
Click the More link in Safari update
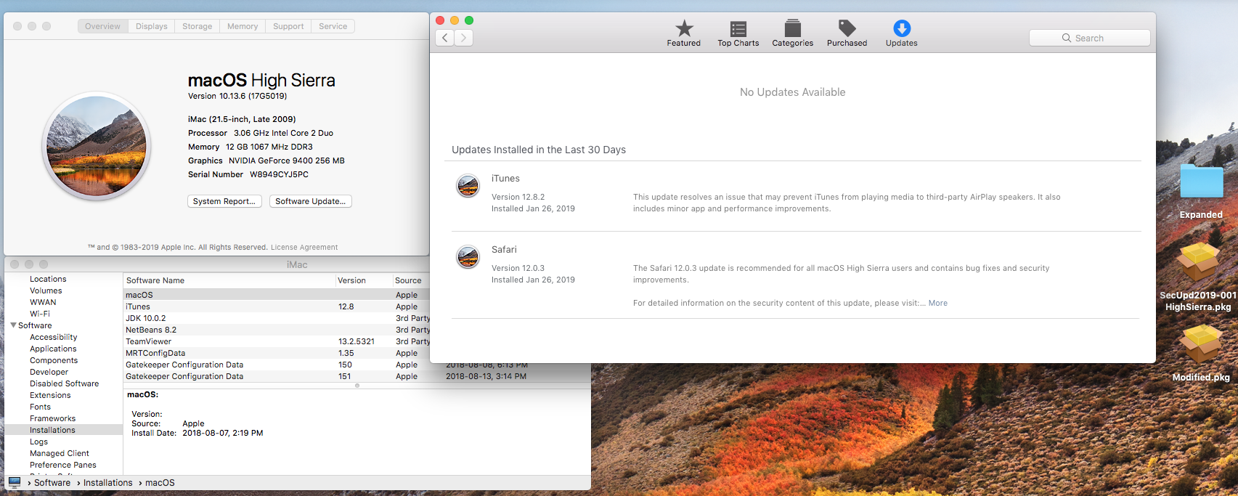click(x=938, y=304)
